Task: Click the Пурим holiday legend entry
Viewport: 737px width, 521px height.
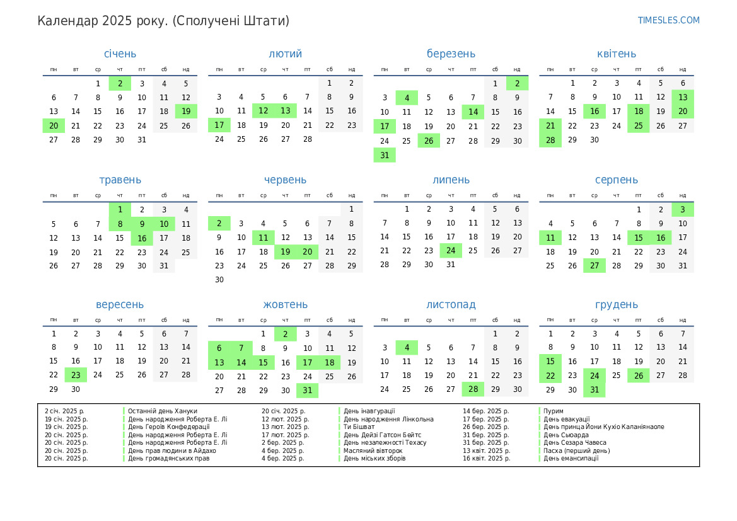Action: [x=554, y=411]
